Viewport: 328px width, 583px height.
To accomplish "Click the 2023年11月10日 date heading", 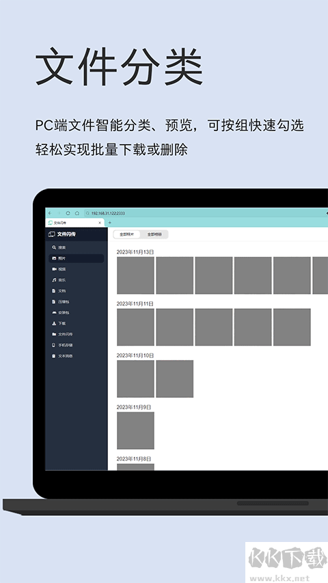I will [135, 355].
